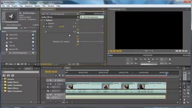
Task: Click the Timeline timecode 00:00:19:03
Action: (x=51, y=72)
